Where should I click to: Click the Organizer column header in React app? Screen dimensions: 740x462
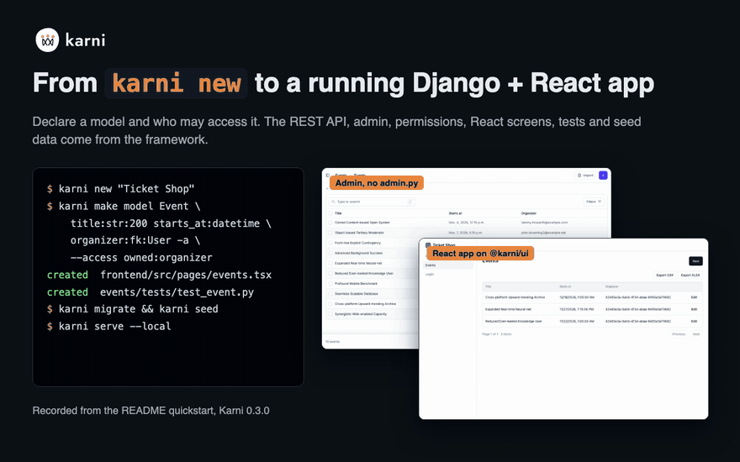(611, 286)
